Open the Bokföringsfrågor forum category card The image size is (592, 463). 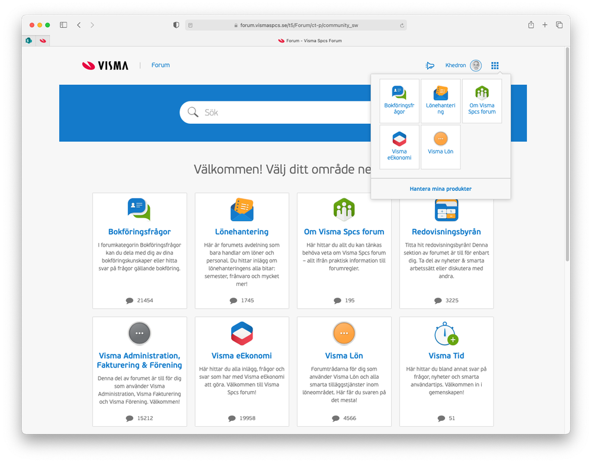click(140, 251)
